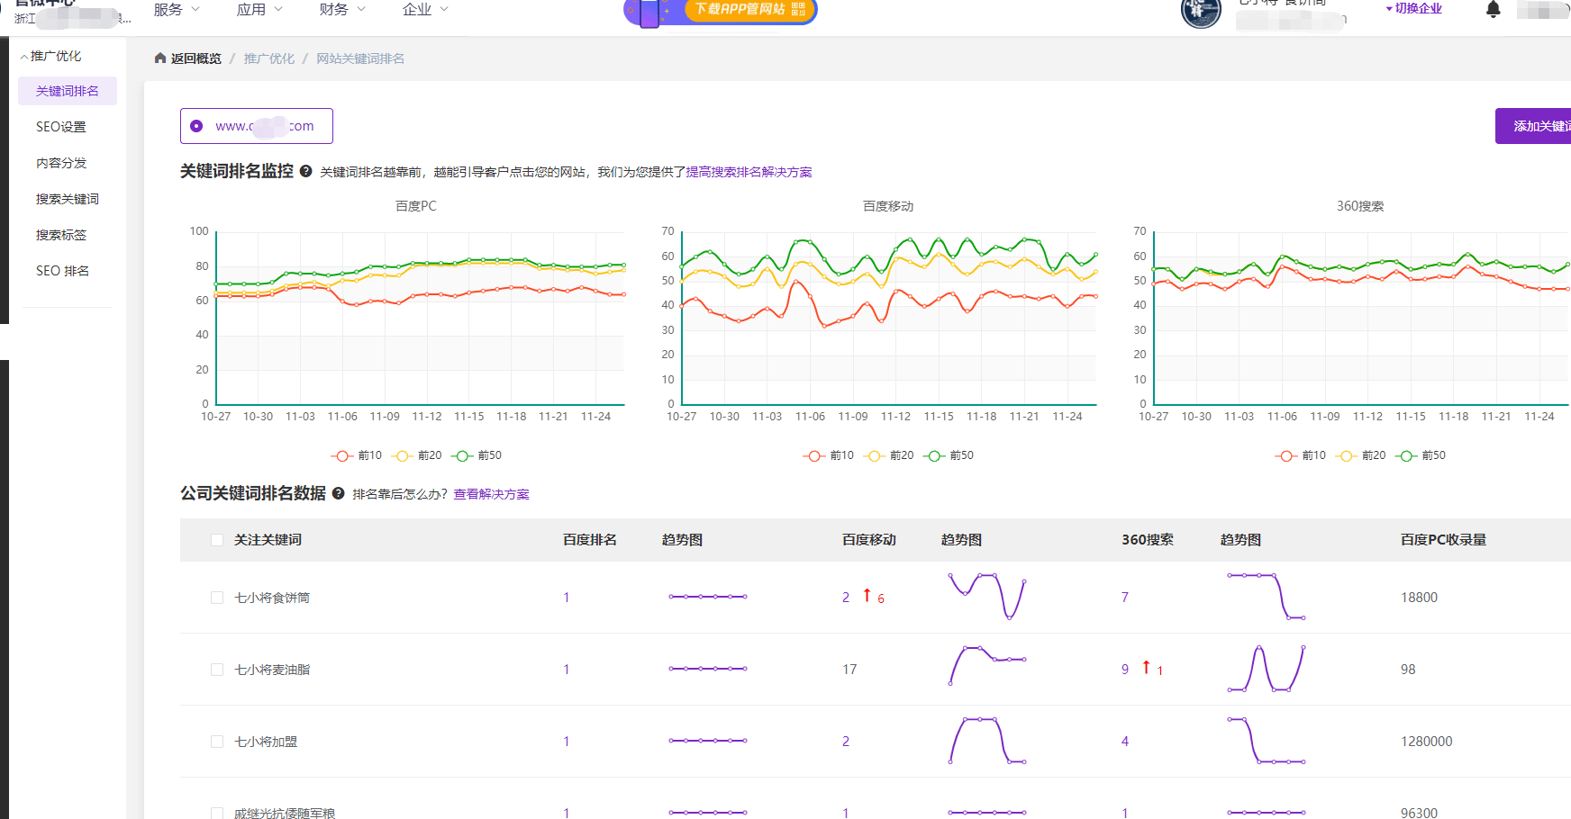Image resolution: width=1571 pixels, height=819 pixels.
Task: Check the select-all checkbox in the table header
Action: pos(216,539)
